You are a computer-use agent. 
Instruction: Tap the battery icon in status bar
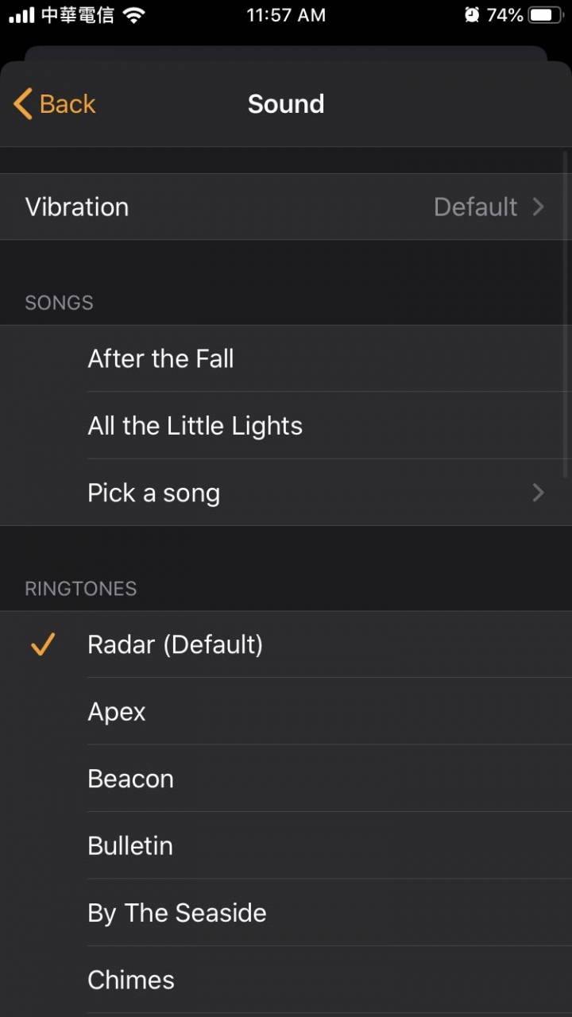[546, 15]
